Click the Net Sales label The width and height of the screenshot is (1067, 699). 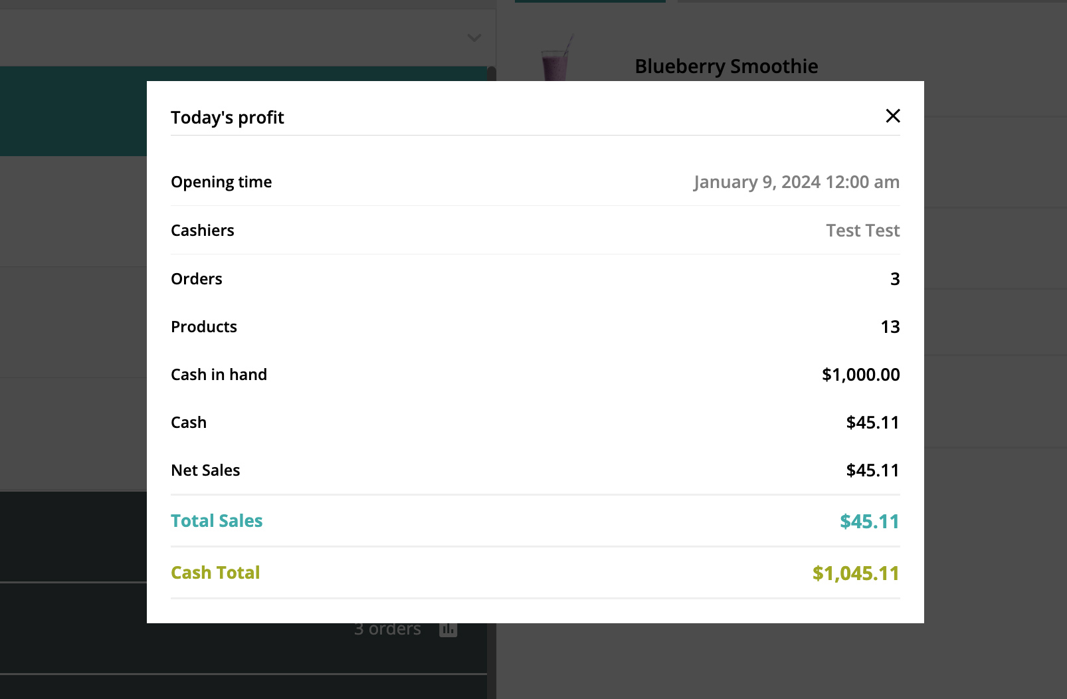coord(205,470)
